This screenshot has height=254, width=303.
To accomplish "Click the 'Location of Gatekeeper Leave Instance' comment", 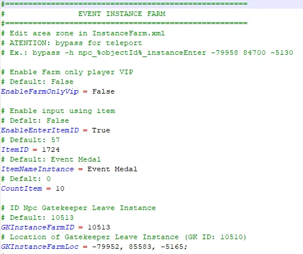I will pyautogui.click(x=123, y=237).
